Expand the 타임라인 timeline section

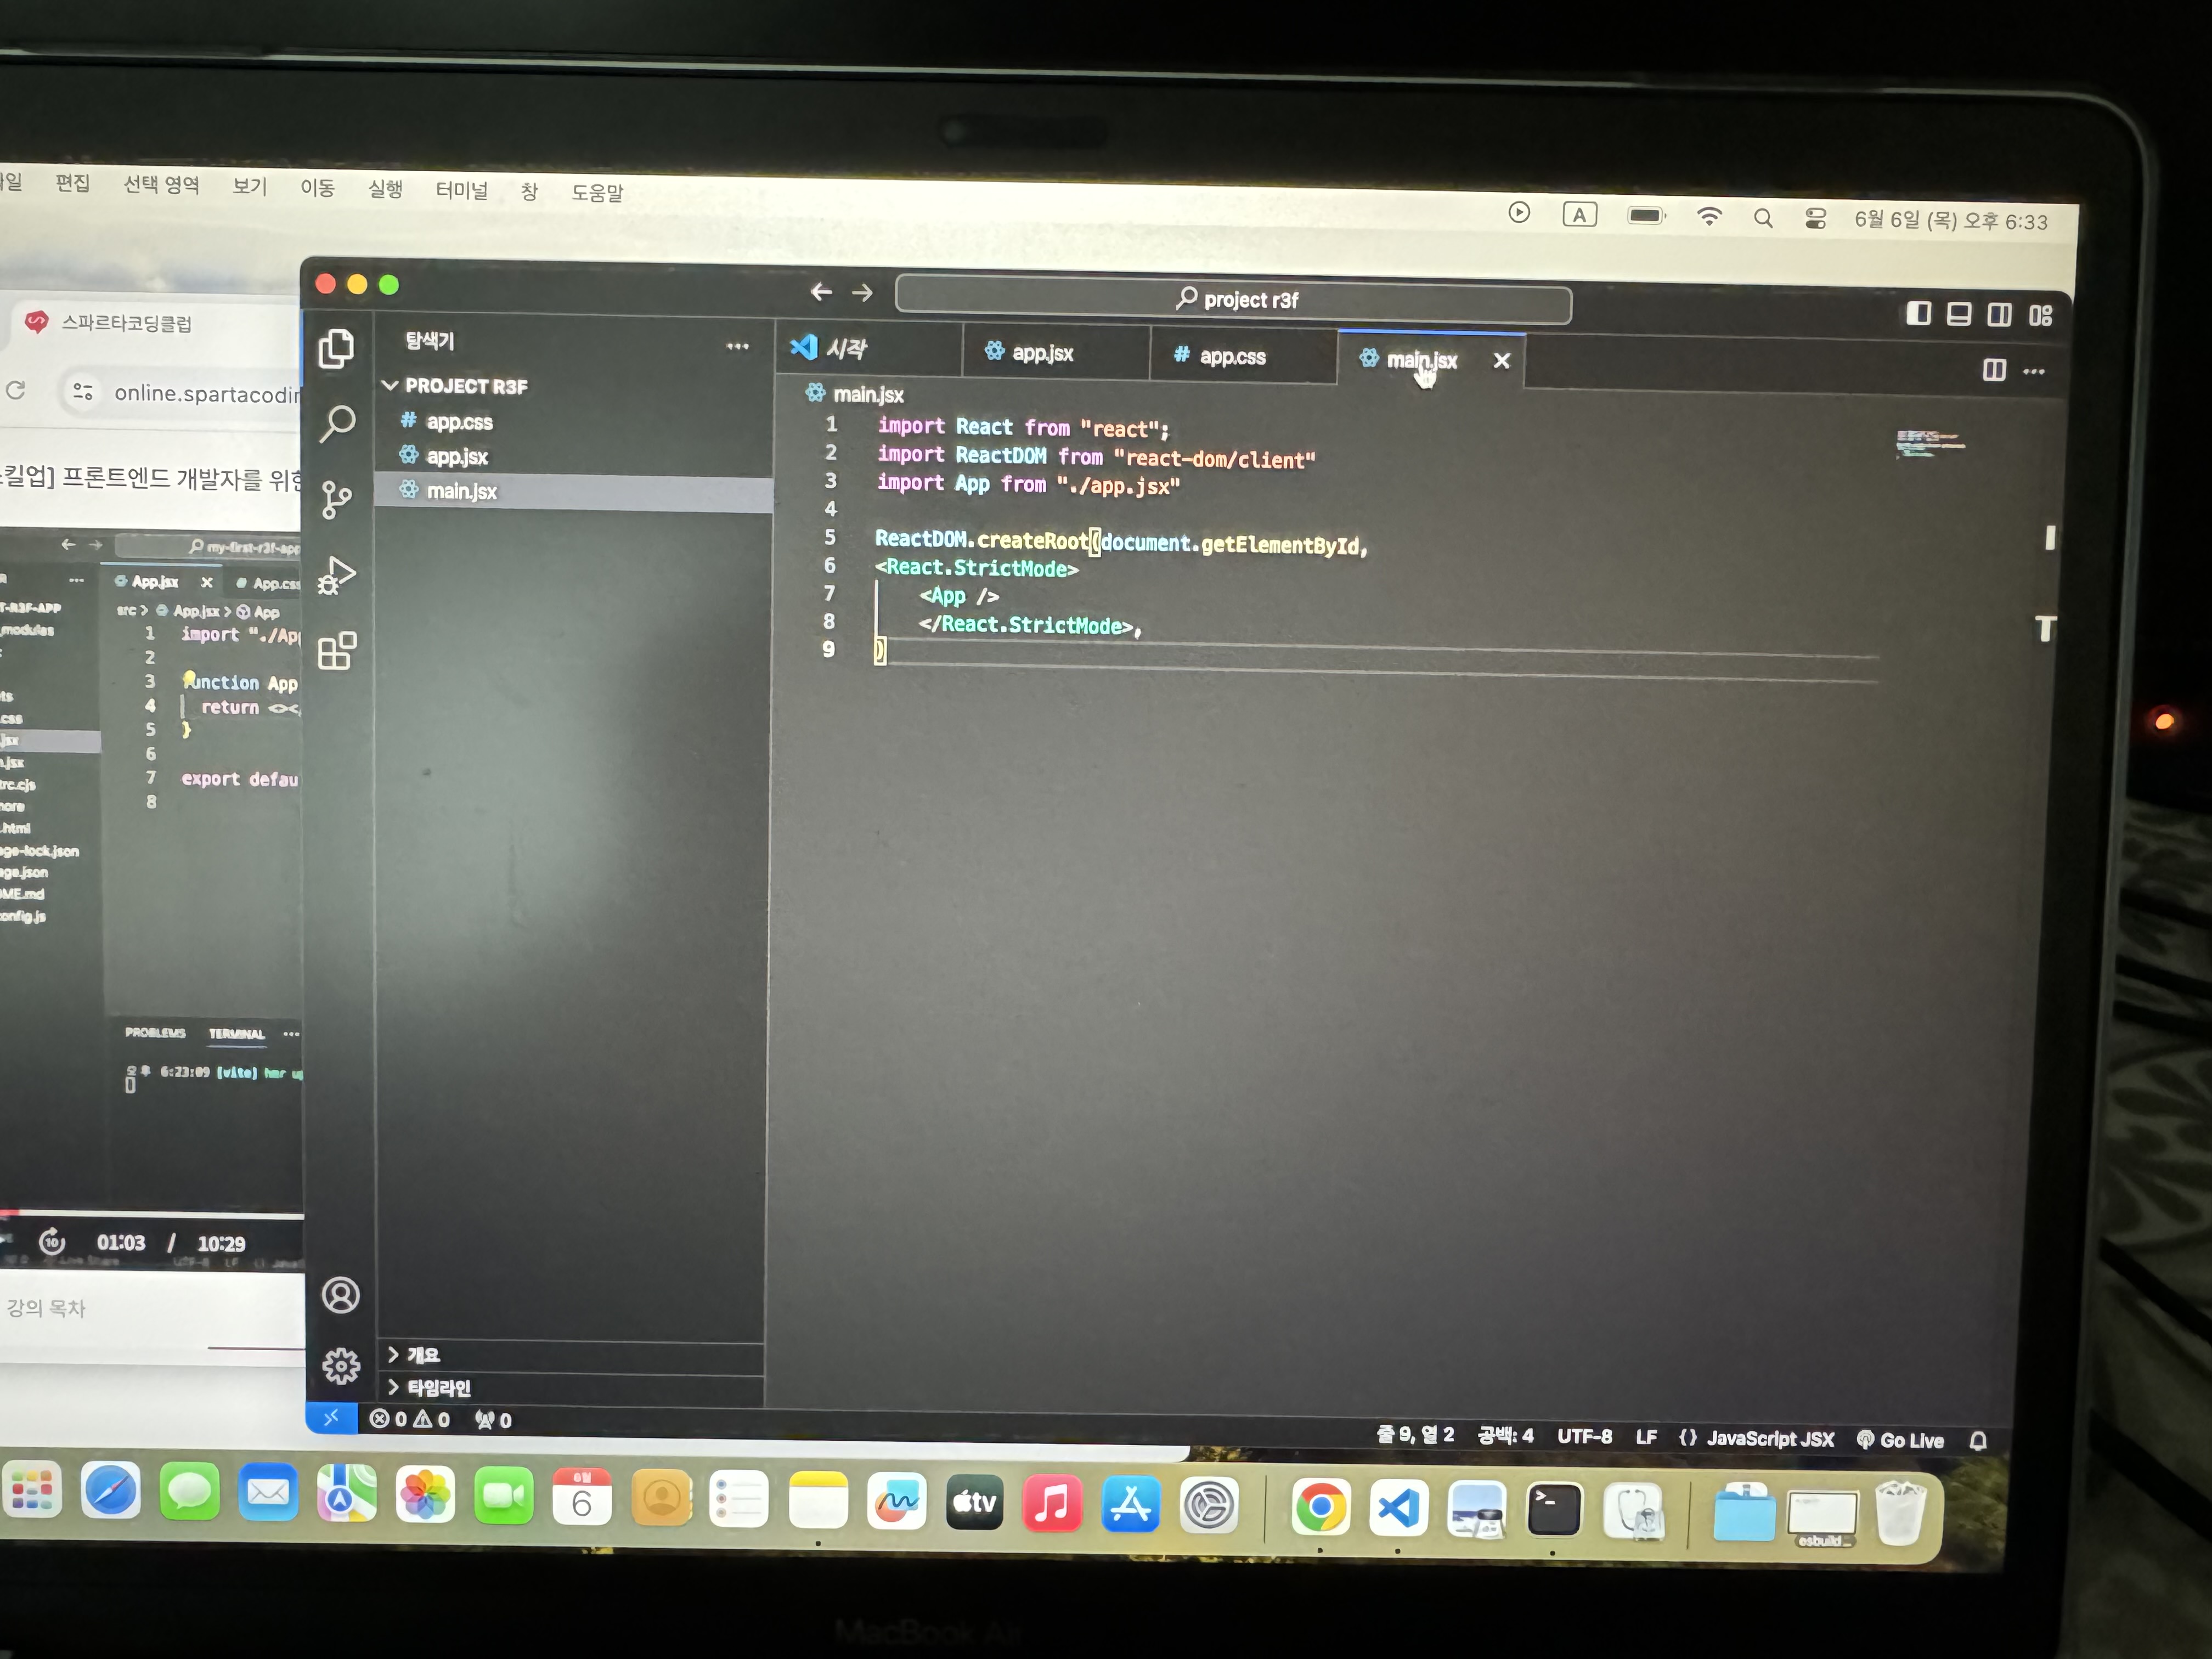tap(429, 1387)
